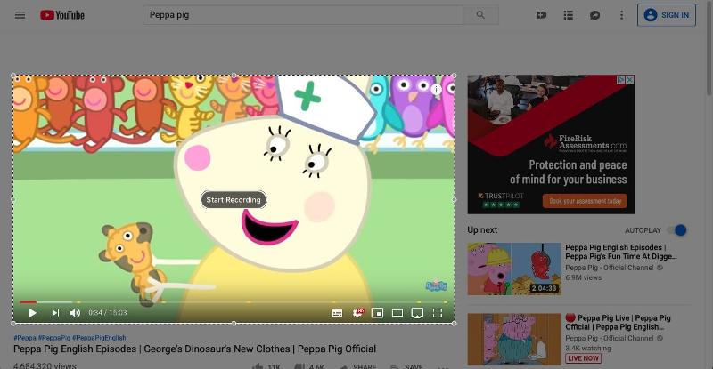Toggle the AUTOPLAY switch

(x=677, y=230)
